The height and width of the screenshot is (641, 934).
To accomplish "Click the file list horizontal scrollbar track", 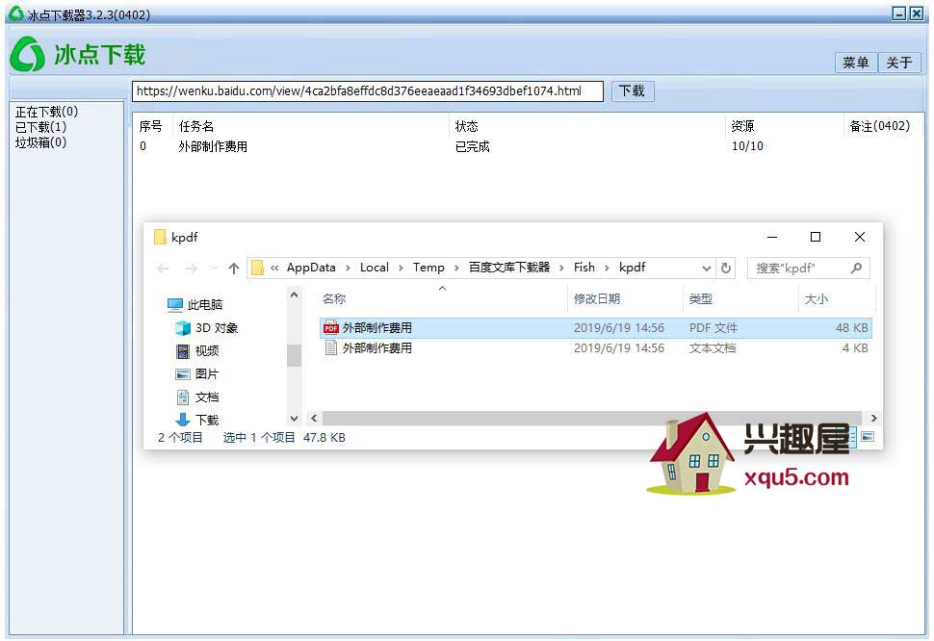I will (x=593, y=419).
